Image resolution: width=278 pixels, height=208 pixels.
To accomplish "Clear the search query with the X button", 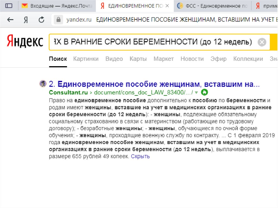I will tap(262, 42).
